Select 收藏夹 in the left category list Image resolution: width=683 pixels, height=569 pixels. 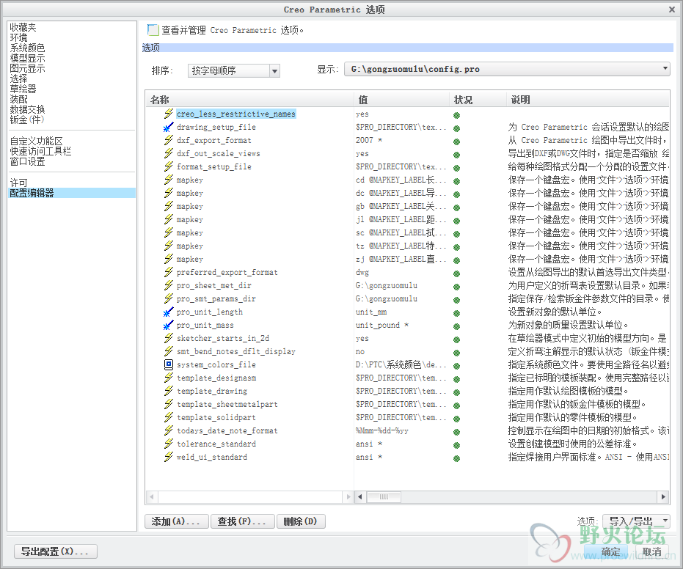[23, 27]
